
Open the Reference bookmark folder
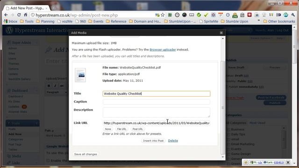pos(116,21)
